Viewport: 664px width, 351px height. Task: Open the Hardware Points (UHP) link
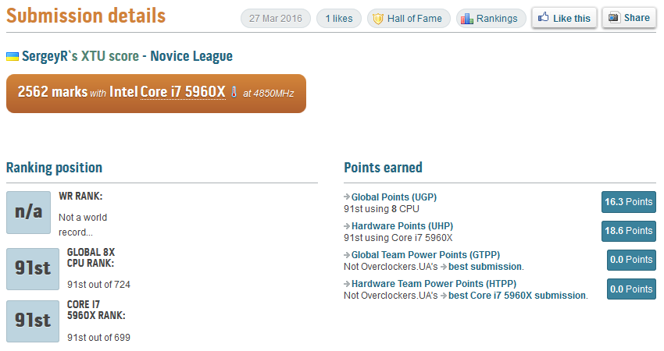[402, 226]
